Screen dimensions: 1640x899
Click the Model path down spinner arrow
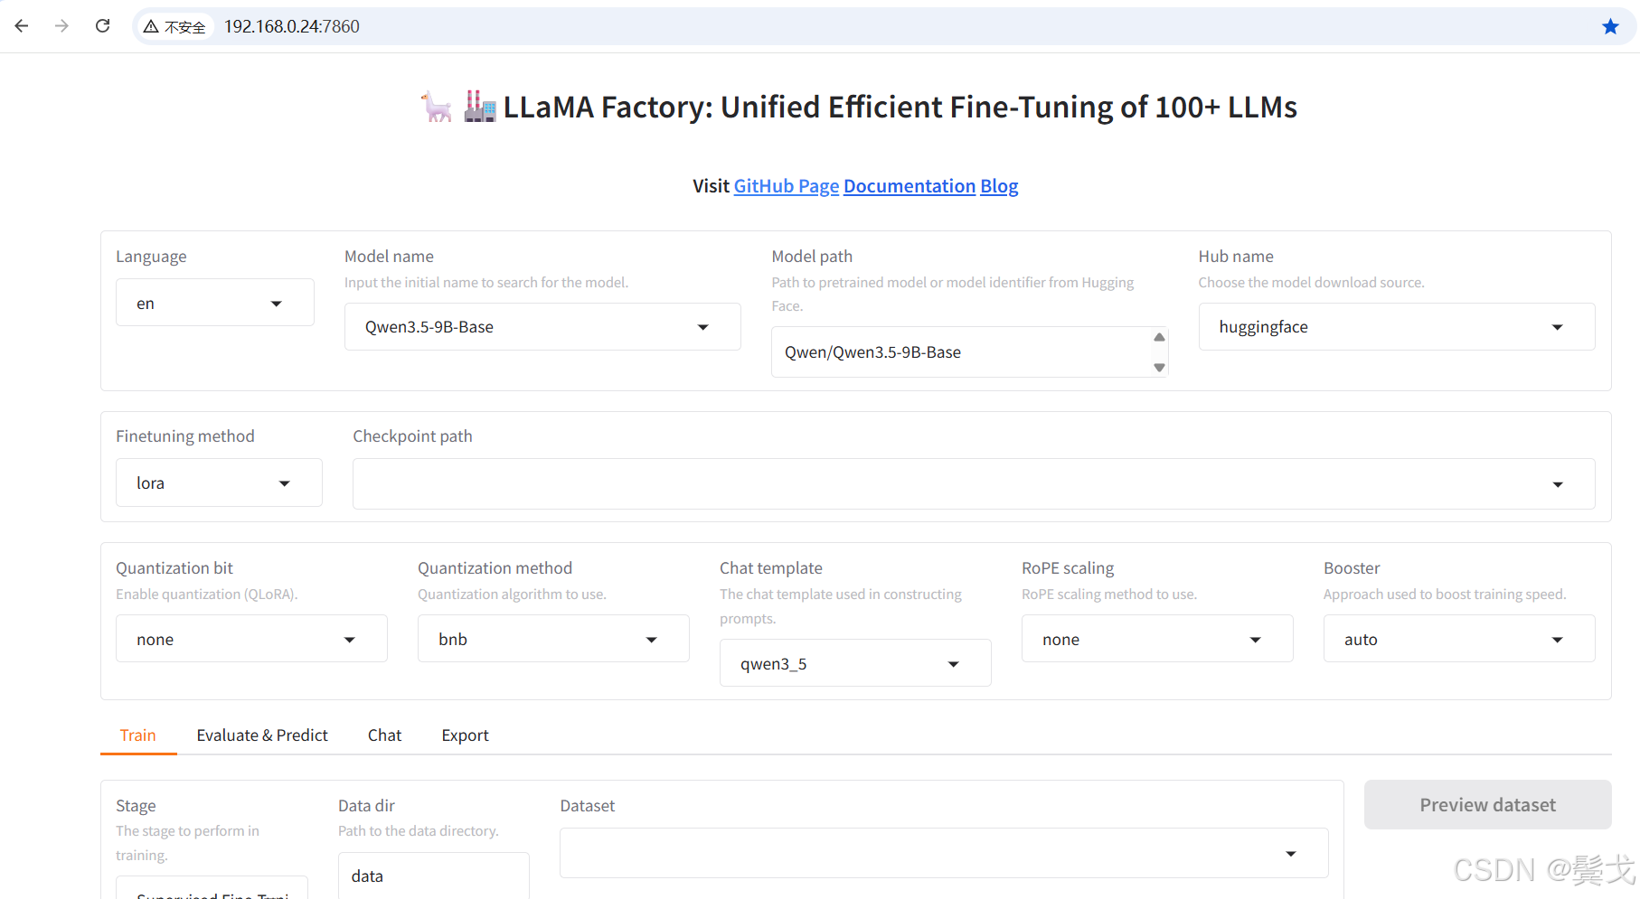pyautogui.click(x=1159, y=368)
